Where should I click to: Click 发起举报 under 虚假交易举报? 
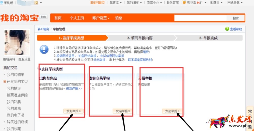pyautogui.click(x=123, y=111)
